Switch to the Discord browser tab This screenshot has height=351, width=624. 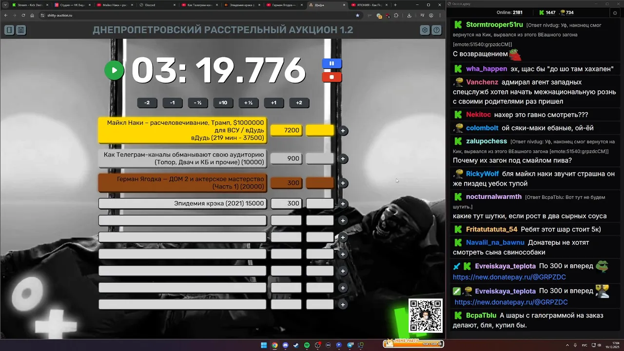coord(156,5)
